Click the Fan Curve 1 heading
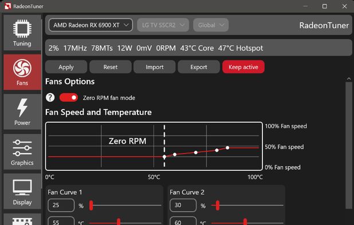 (x=65, y=192)
